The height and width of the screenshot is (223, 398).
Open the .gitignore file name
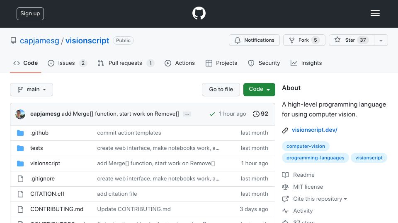(42, 179)
